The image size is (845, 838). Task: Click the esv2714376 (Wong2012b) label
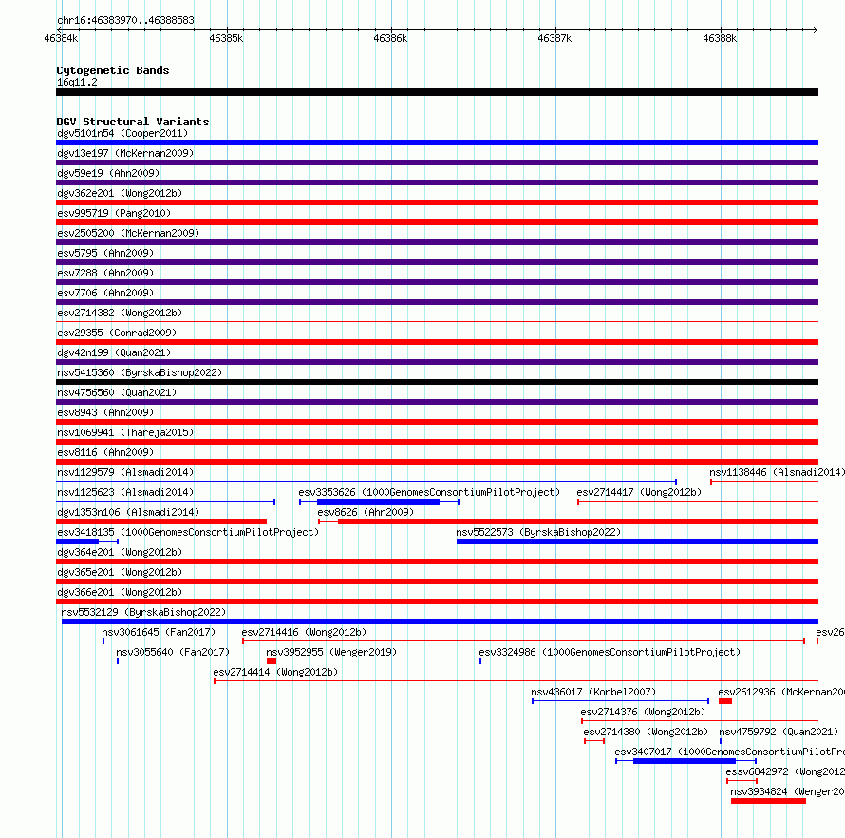coord(643,712)
